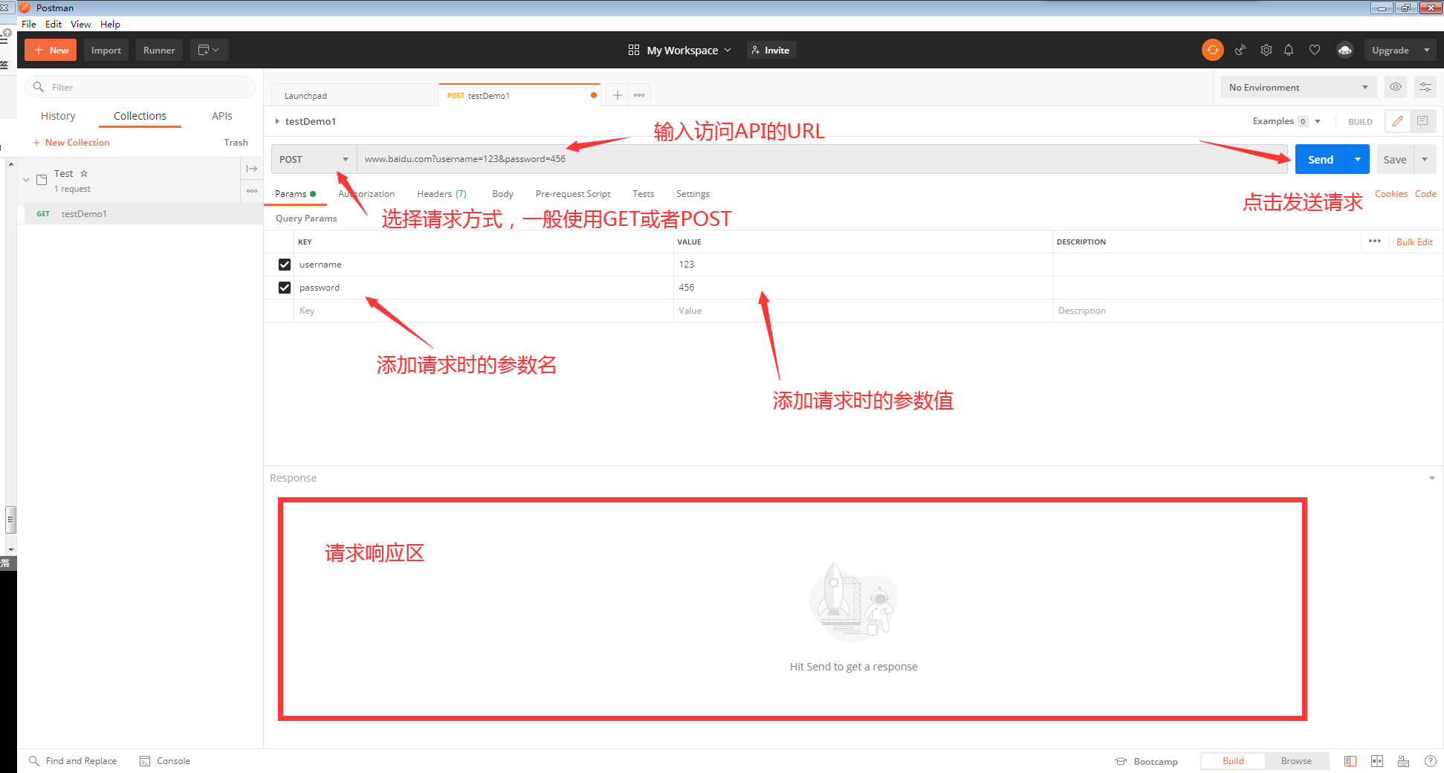
Task: Switch to Build mode toggle
Action: point(1233,761)
